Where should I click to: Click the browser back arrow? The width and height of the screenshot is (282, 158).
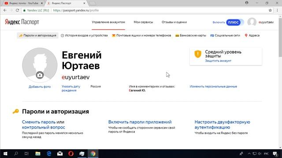click(5, 11)
